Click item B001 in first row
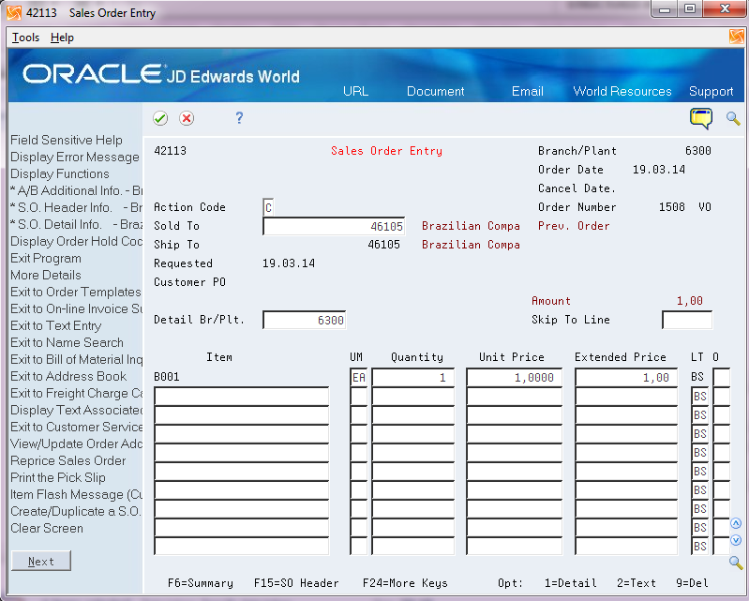 (x=167, y=377)
